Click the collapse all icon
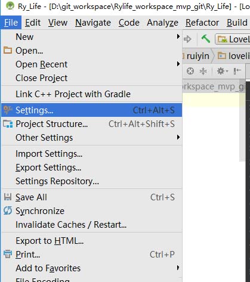This screenshot has width=250, height=282. pos(203,71)
